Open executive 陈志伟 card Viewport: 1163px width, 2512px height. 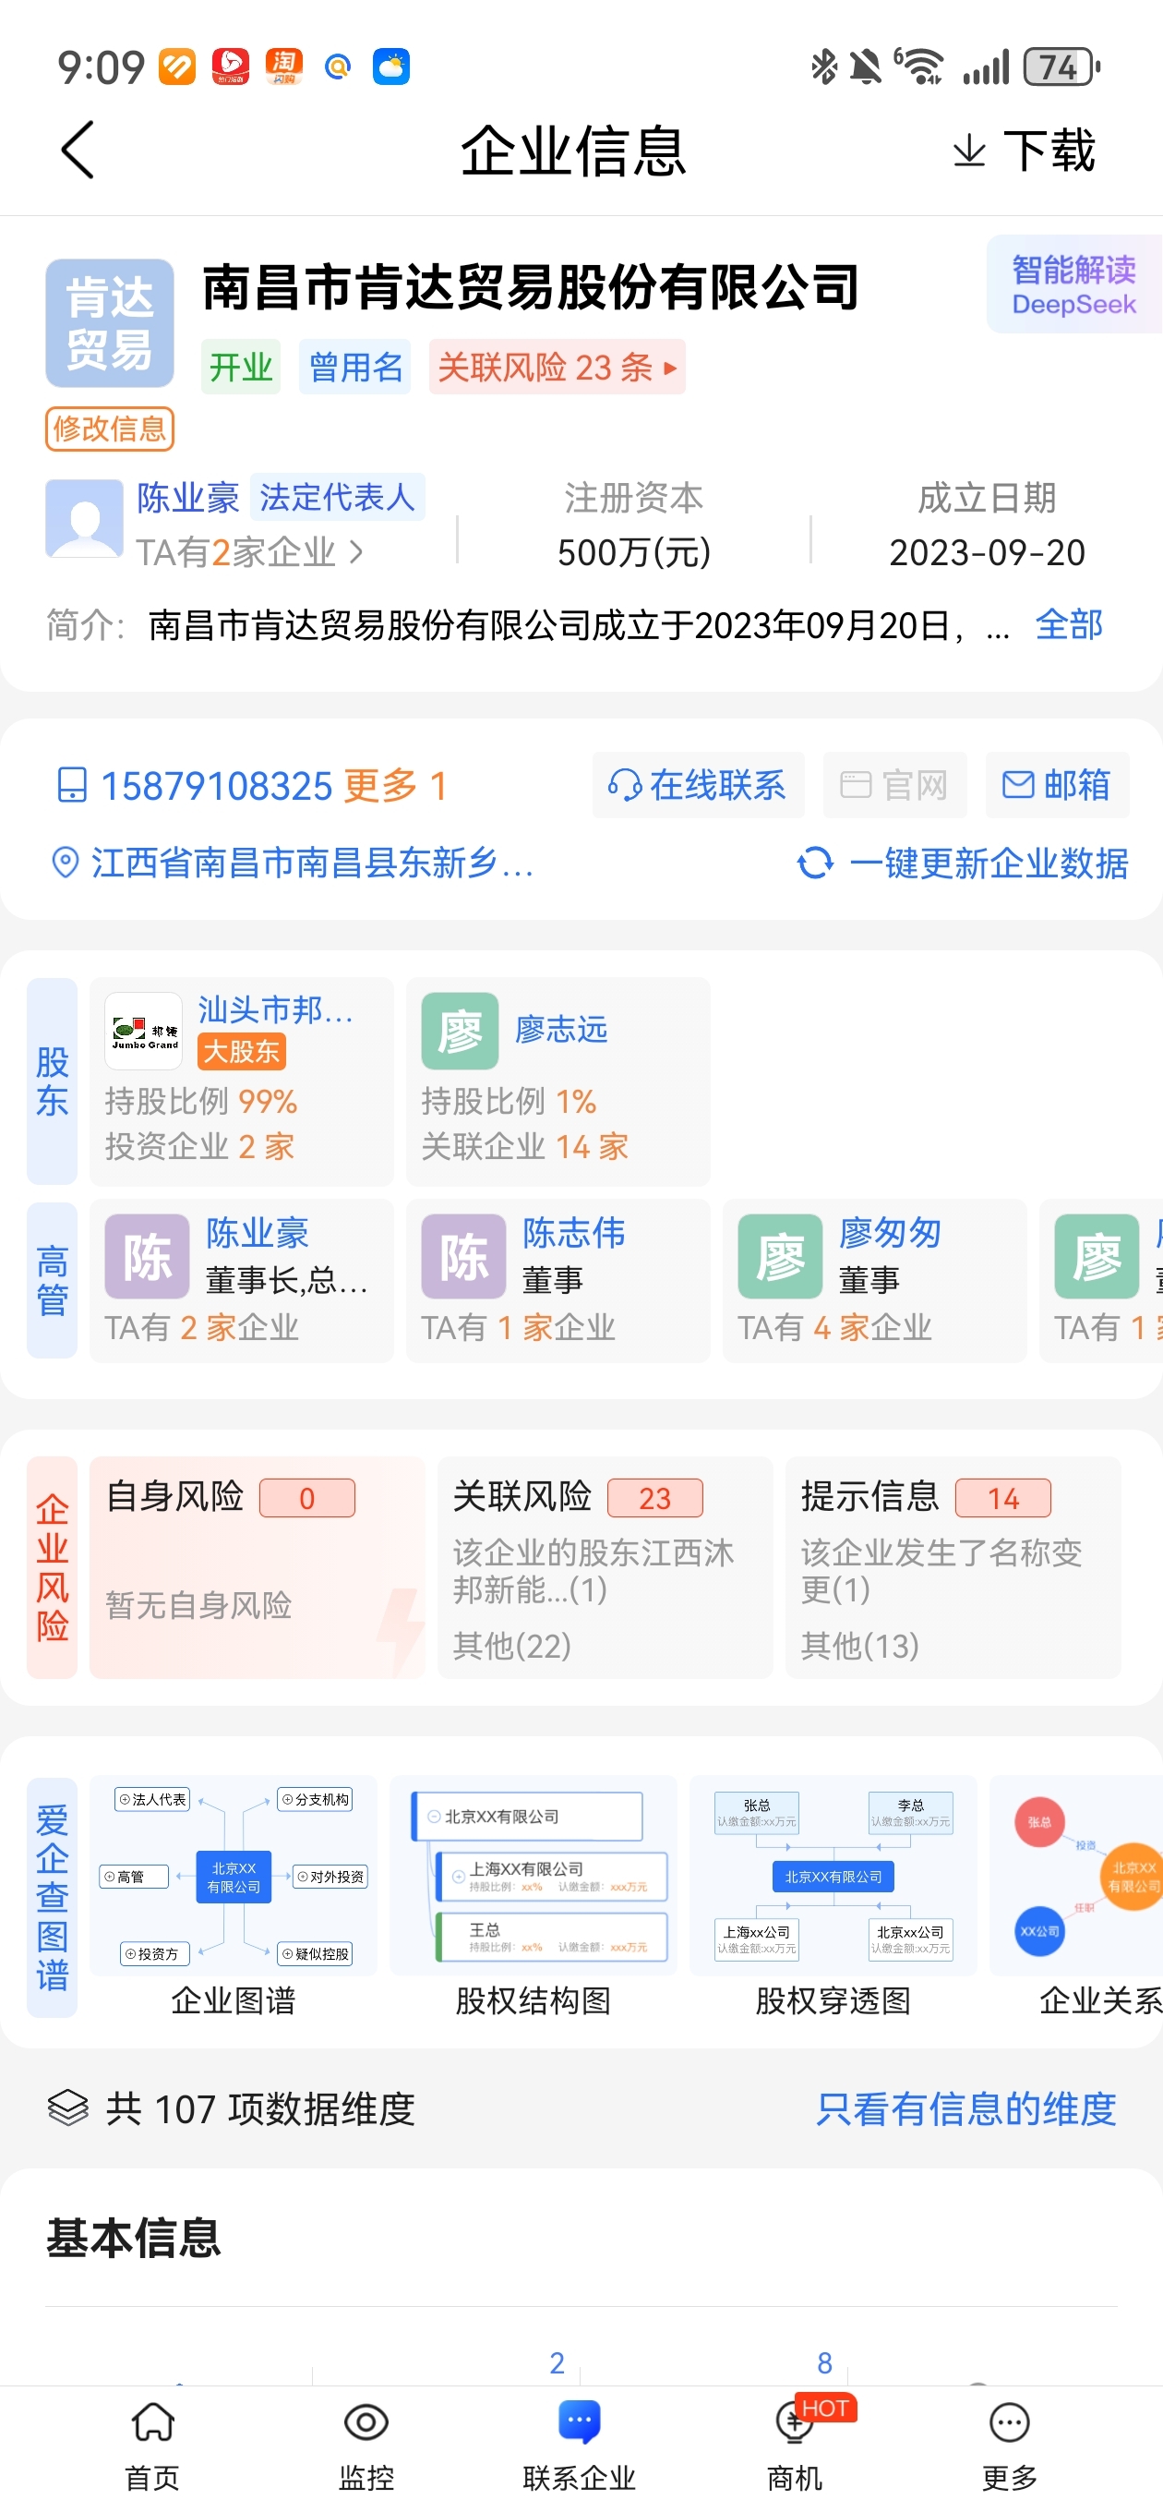[x=558, y=1280]
